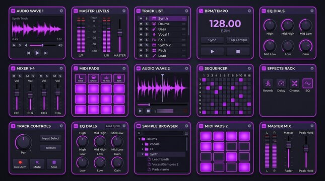Trigger the Kick pad in MIDI Pads
325x181 pixels.
click(81, 78)
